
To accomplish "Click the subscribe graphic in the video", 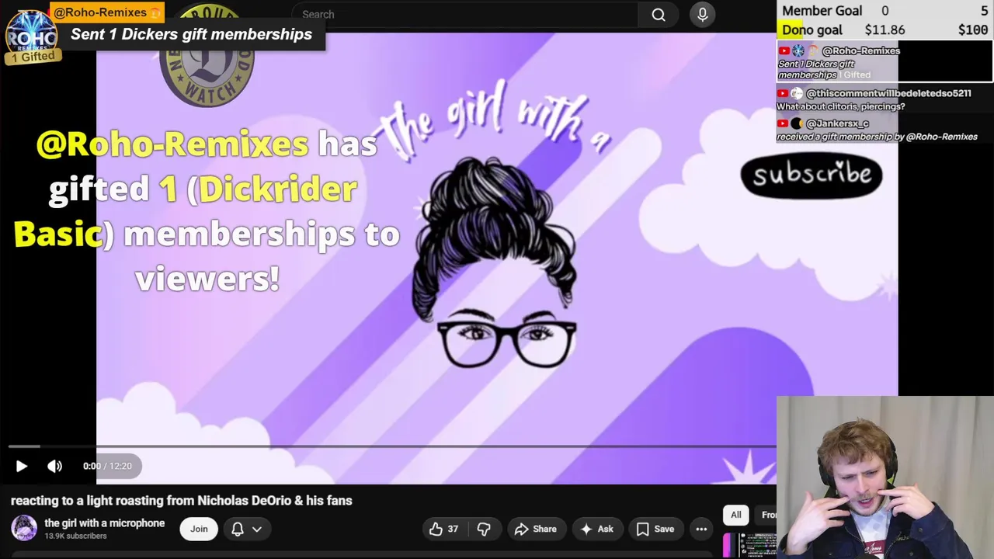I will coord(812,175).
